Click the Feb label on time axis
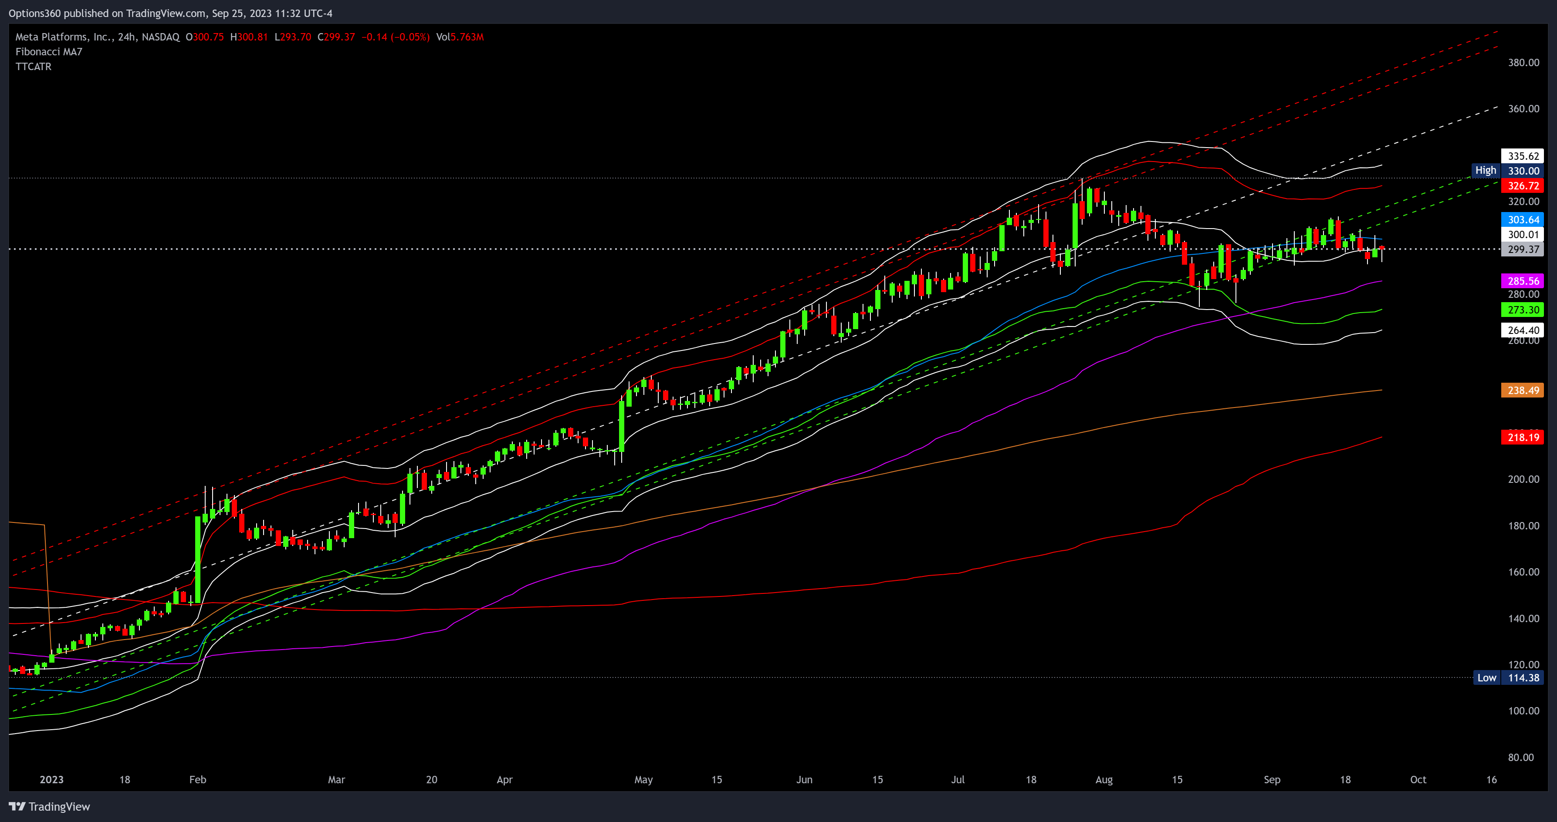Screen dimensions: 1557x822 [198, 780]
